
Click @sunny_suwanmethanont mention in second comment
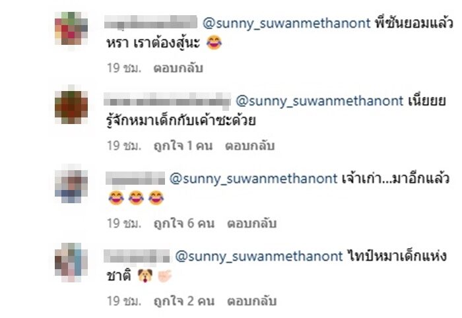point(319,101)
